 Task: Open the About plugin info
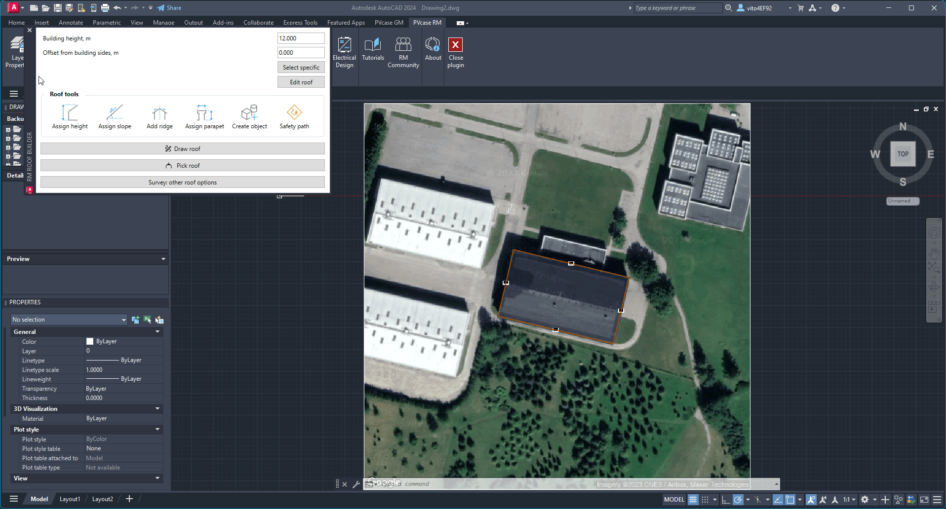tap(433, 49)
